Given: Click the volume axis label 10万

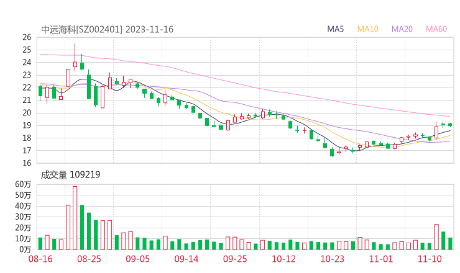Looking at the screenshot, I should [23, 239].
